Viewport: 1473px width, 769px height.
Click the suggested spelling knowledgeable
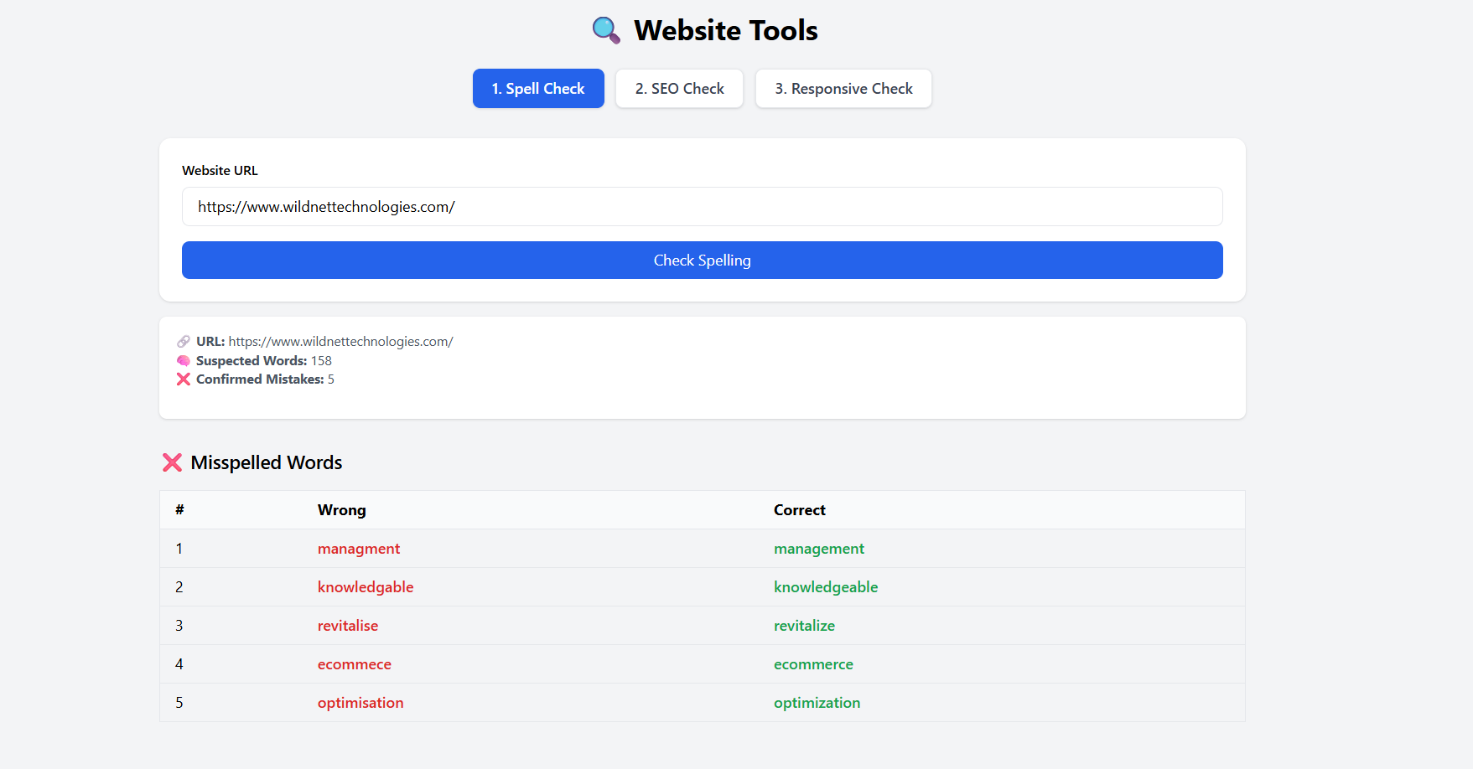(826, 586)
